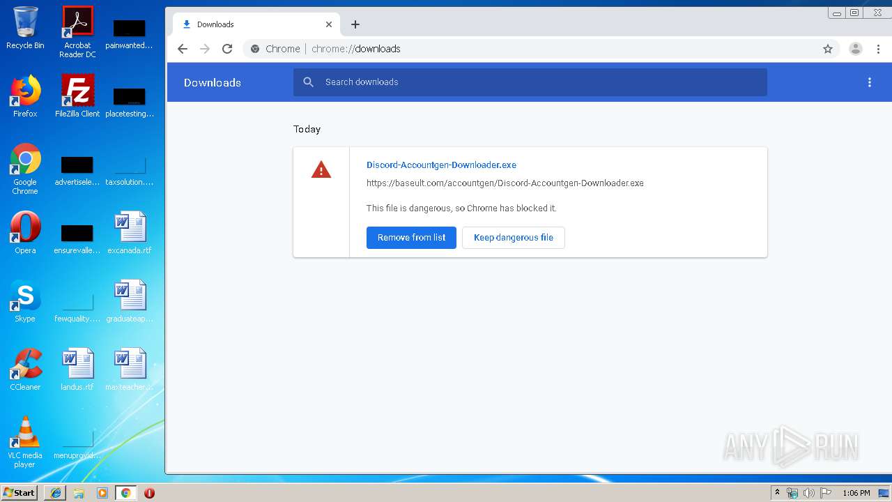Viewport: 892px width, 502px height.
Task: Select the VLC media player desktop icon
Action: 25,442
